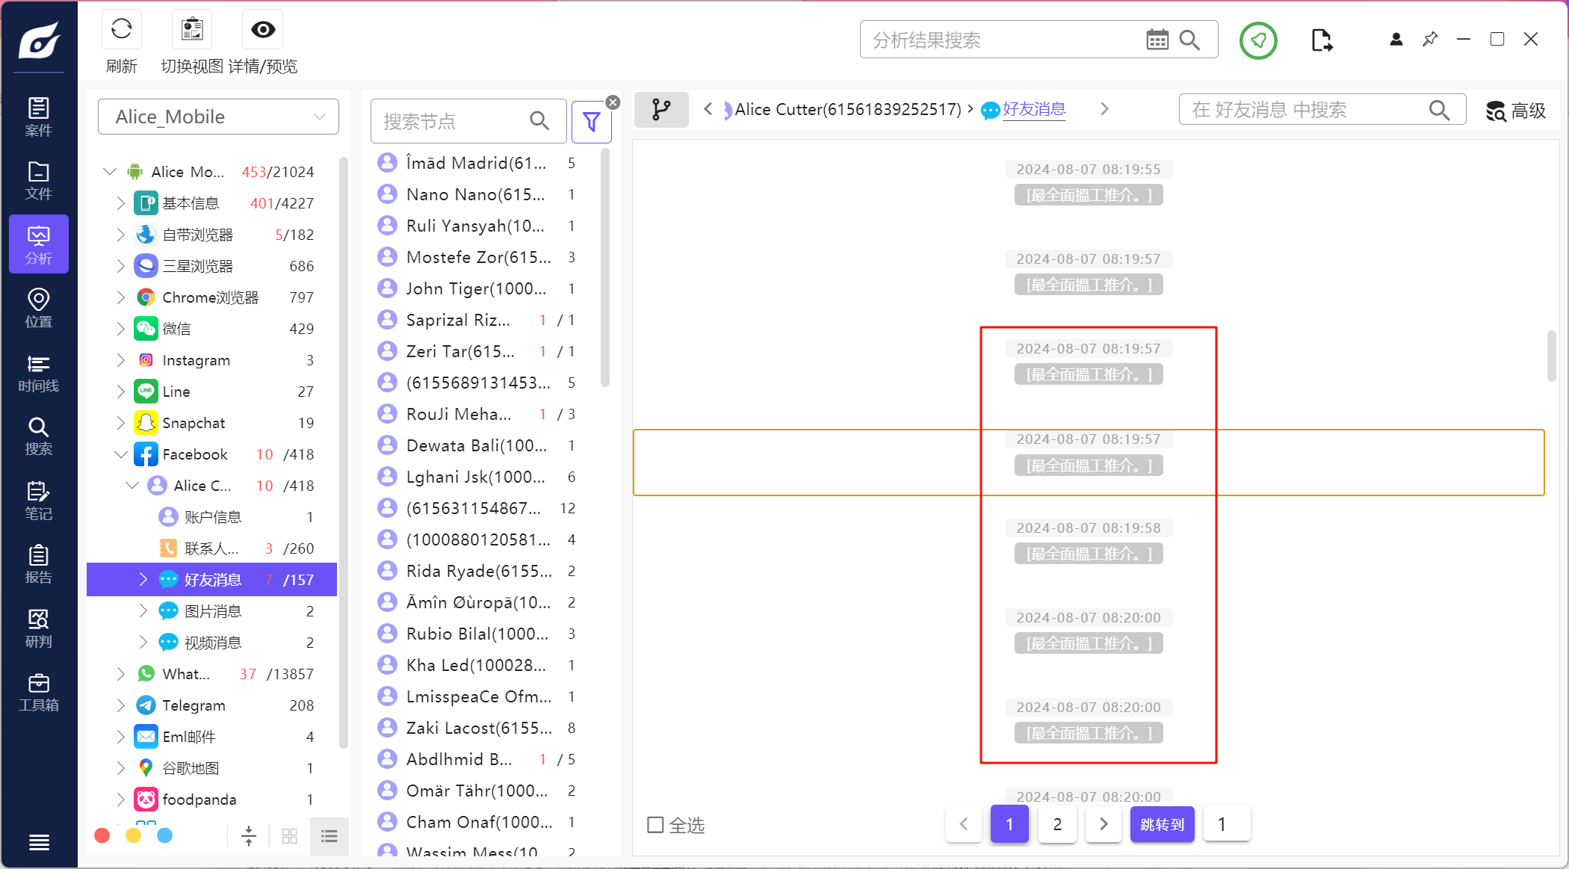Open the toolbox (工具箱) sidebar icon
The image size is (1569, 869).
click(x=38, y=692)
